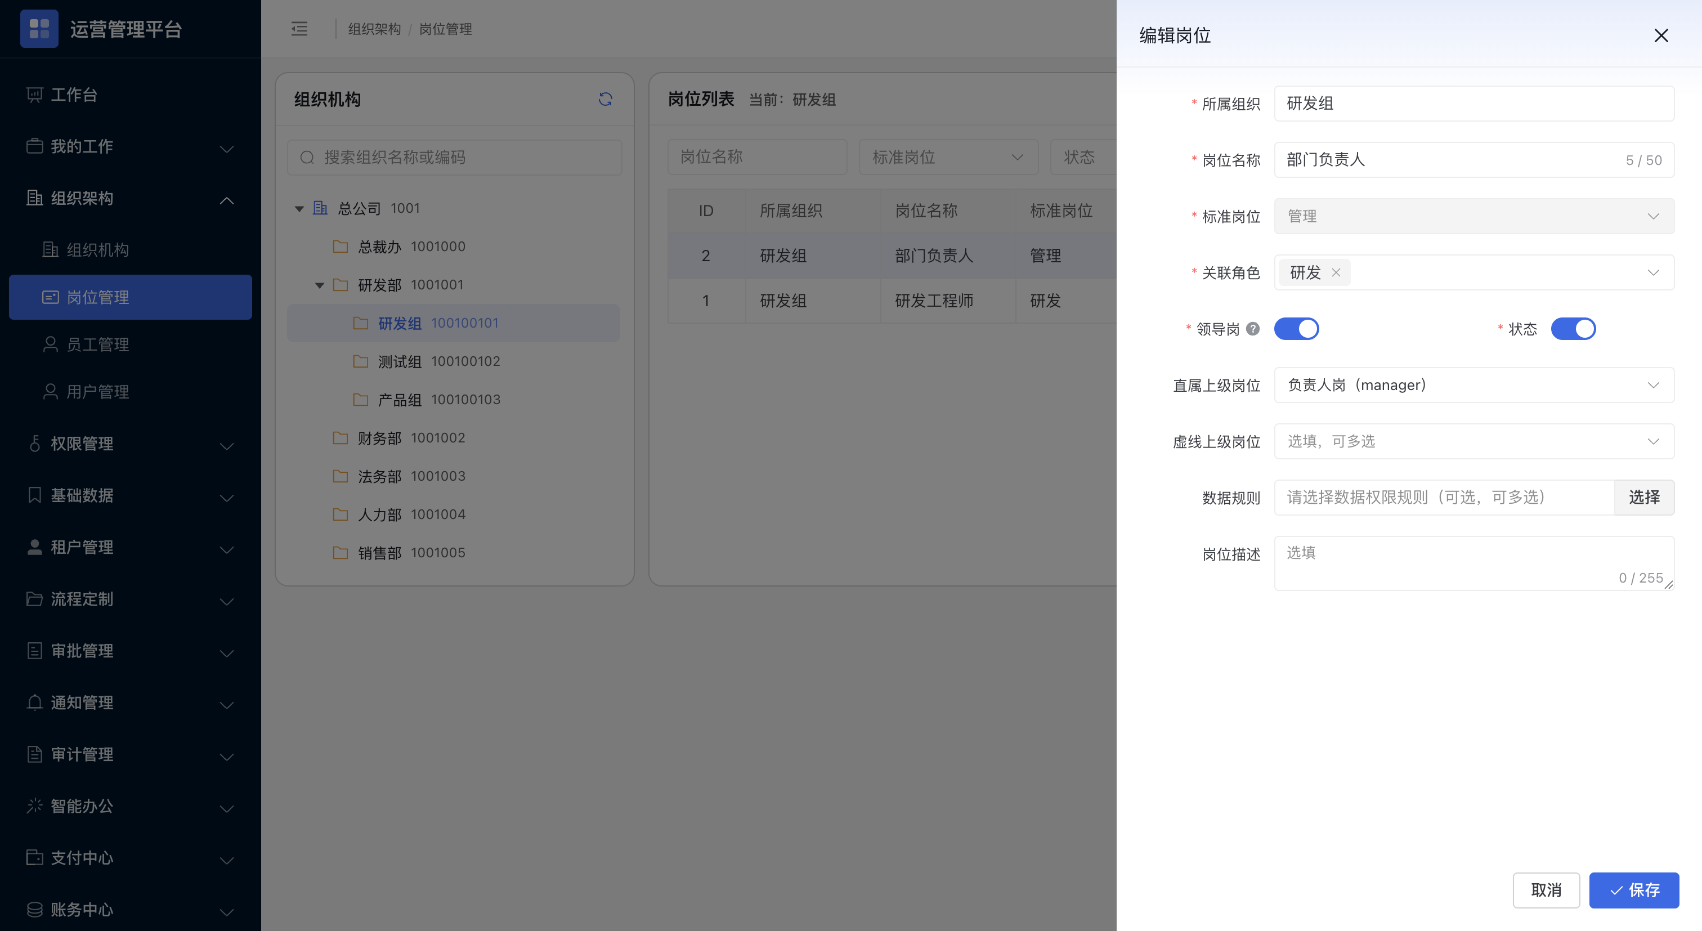
Task: Remove the 研发 role tag
Action: [1336, 272]
